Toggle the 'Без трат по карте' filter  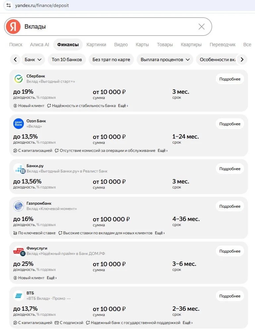(111, 59)
